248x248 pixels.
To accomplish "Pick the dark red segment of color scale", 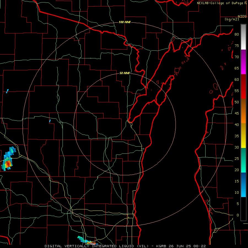I will click(x=243, y=87).
